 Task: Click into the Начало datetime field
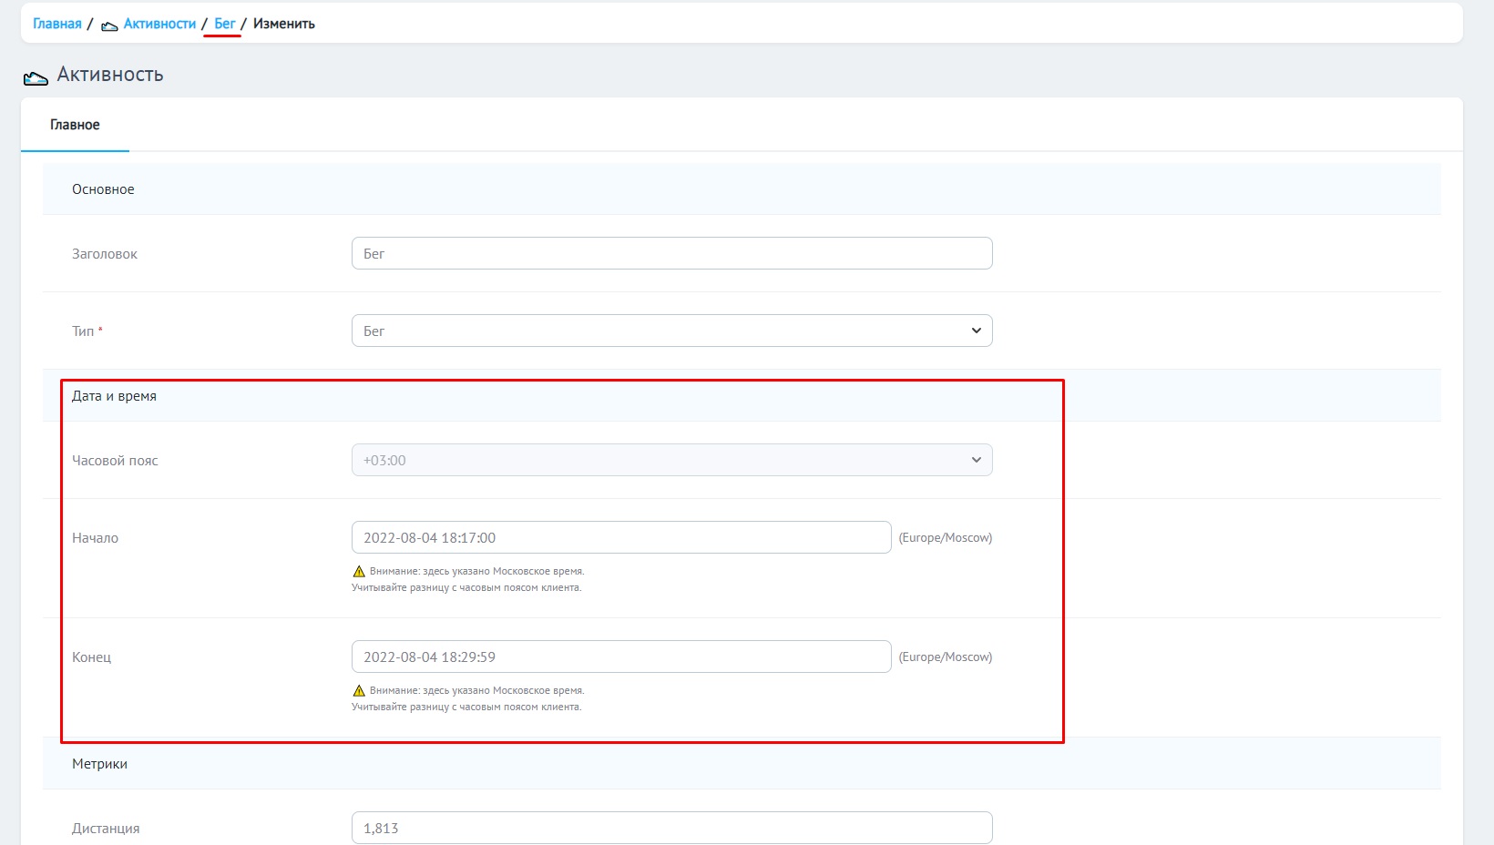click(620, 537)
